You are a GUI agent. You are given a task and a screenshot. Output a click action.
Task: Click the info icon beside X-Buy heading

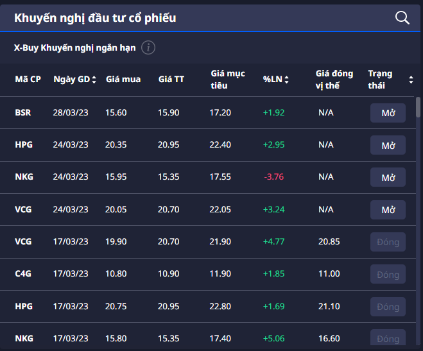[148, 47]
